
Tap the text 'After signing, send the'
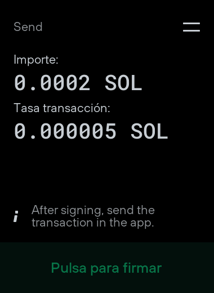point(93,210)
